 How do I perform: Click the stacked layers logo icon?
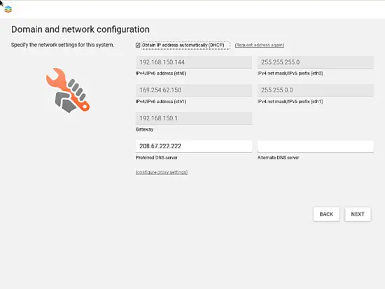8,9
